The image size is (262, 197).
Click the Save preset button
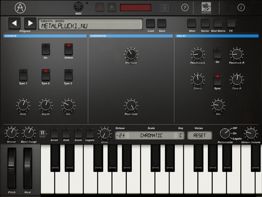click(162, 23)
